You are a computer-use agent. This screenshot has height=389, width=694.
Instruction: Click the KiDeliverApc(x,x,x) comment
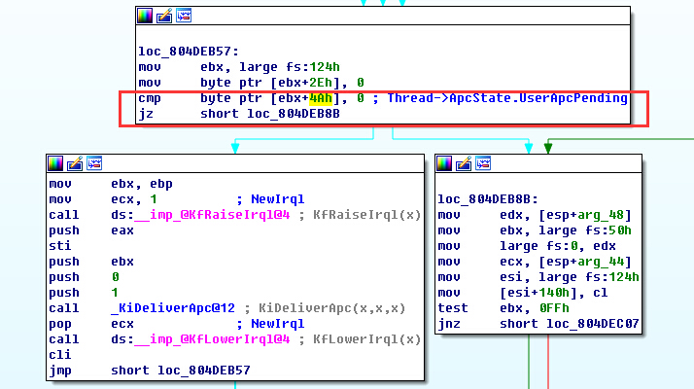[x=332, y=308]
